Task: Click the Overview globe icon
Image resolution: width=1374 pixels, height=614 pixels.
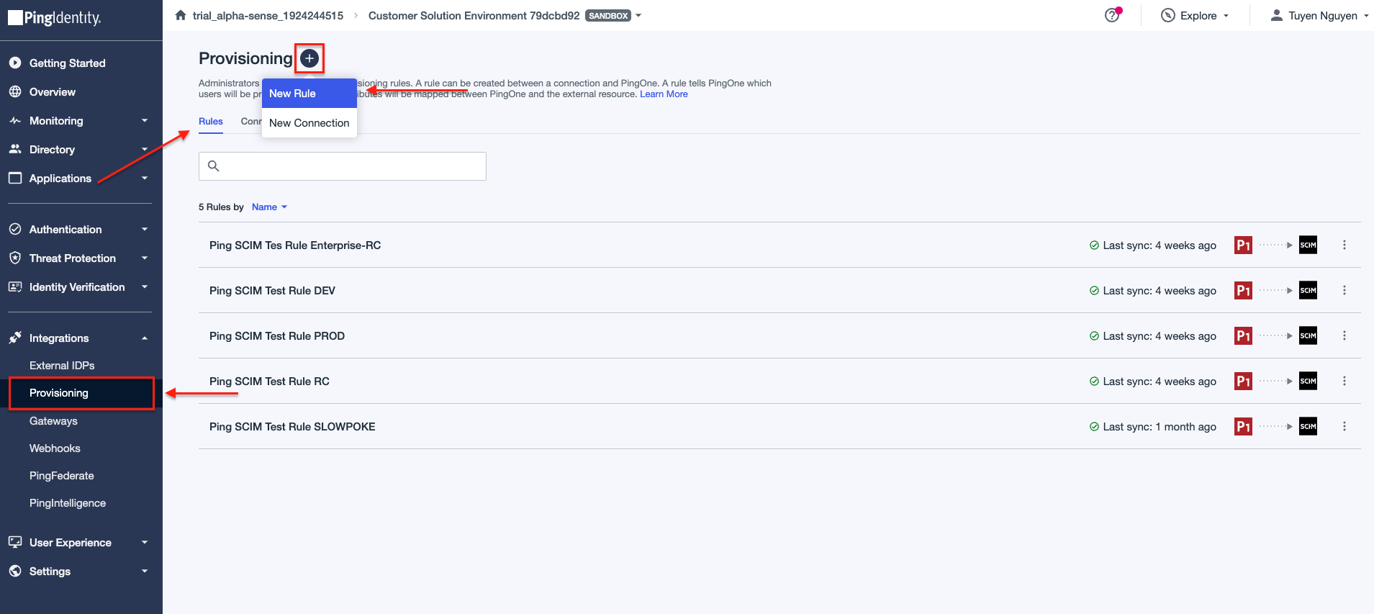Action: [x=15, y=91]
